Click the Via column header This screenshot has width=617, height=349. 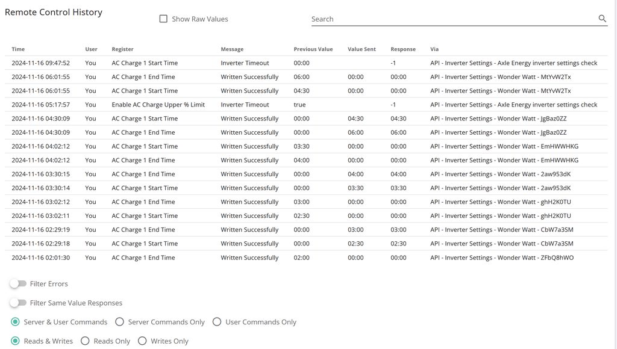tap(434, 49)
